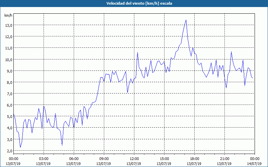Screen dimensions: 268x167
Task: Click the '5,0' y-axis value
Action: tap(10, 117)
